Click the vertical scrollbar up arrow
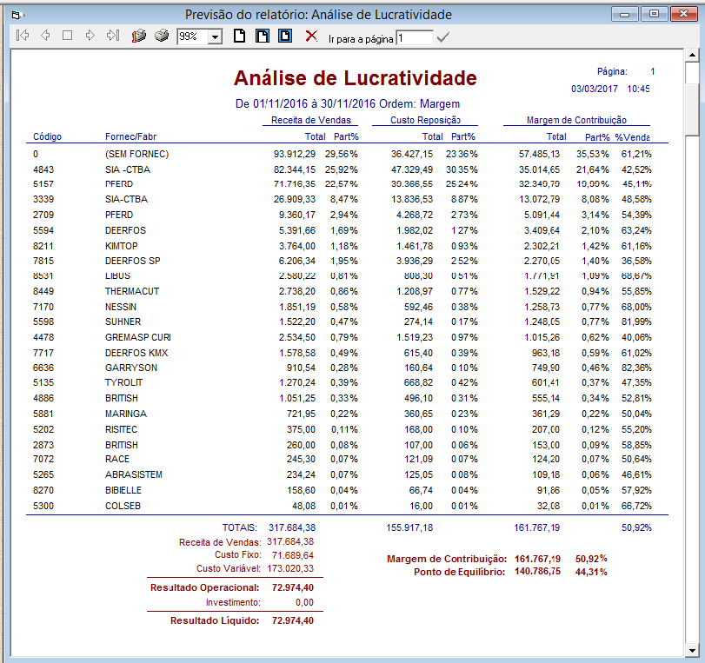 [x=692, y=56]
